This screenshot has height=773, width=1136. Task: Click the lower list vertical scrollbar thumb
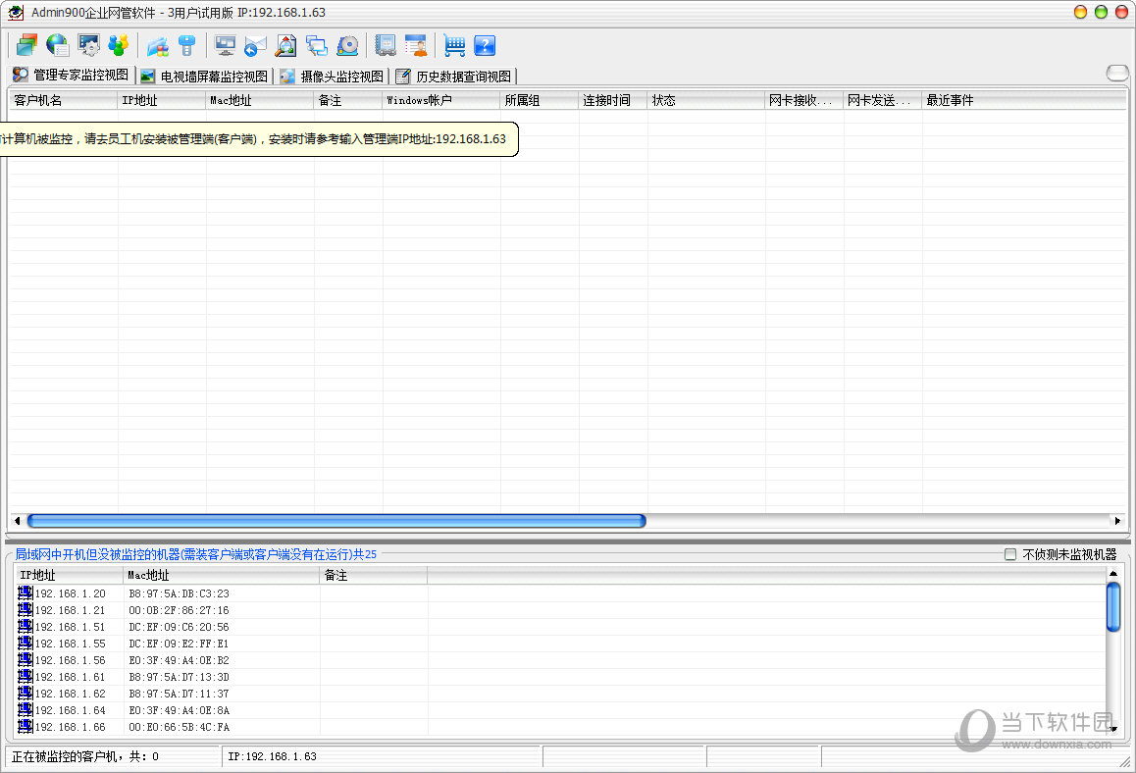[1113, 607]
